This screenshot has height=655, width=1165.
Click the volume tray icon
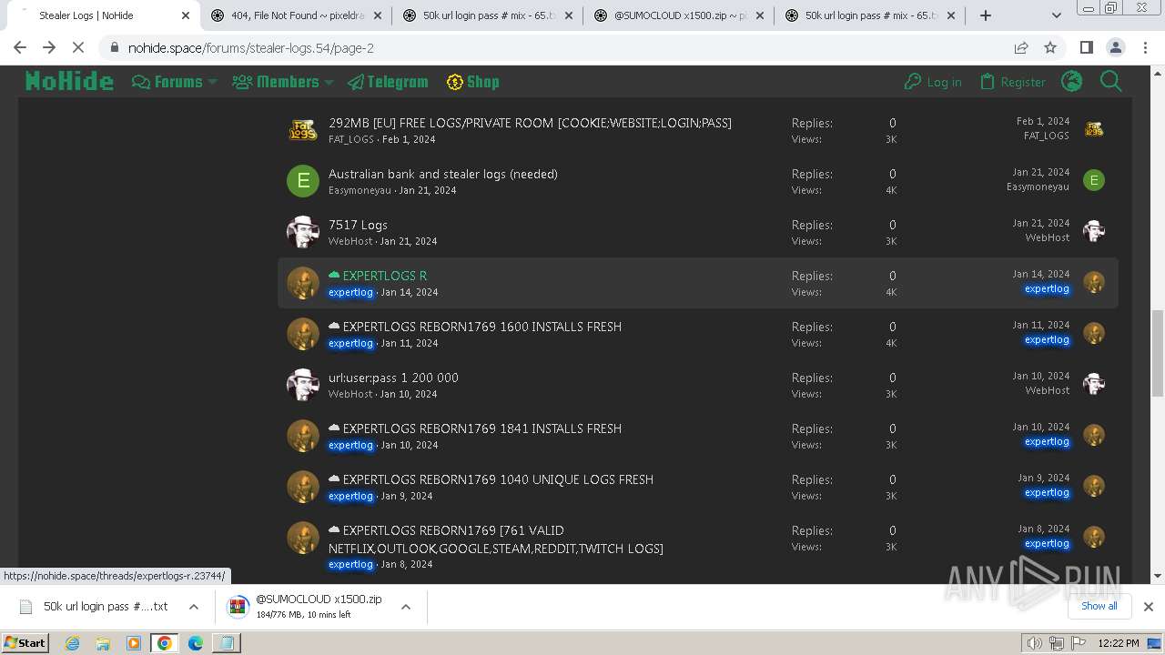coord(1034,643)
